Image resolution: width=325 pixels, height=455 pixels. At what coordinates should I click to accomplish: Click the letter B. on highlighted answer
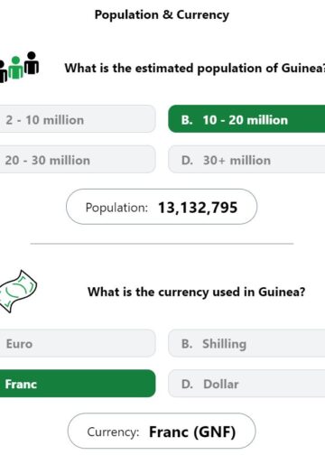click(x=187, y=120)
